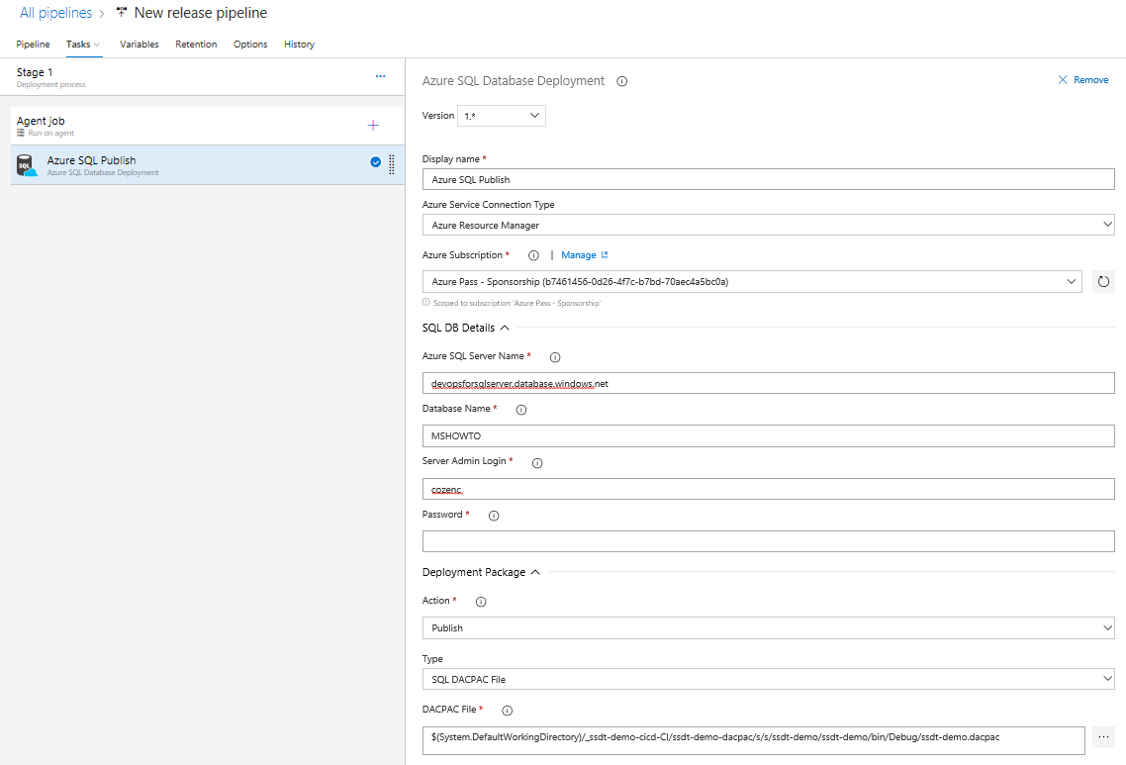Viewport: 1126px width, 765px height.
Task: Click the Run on agent icon
Action: [21, 133]
